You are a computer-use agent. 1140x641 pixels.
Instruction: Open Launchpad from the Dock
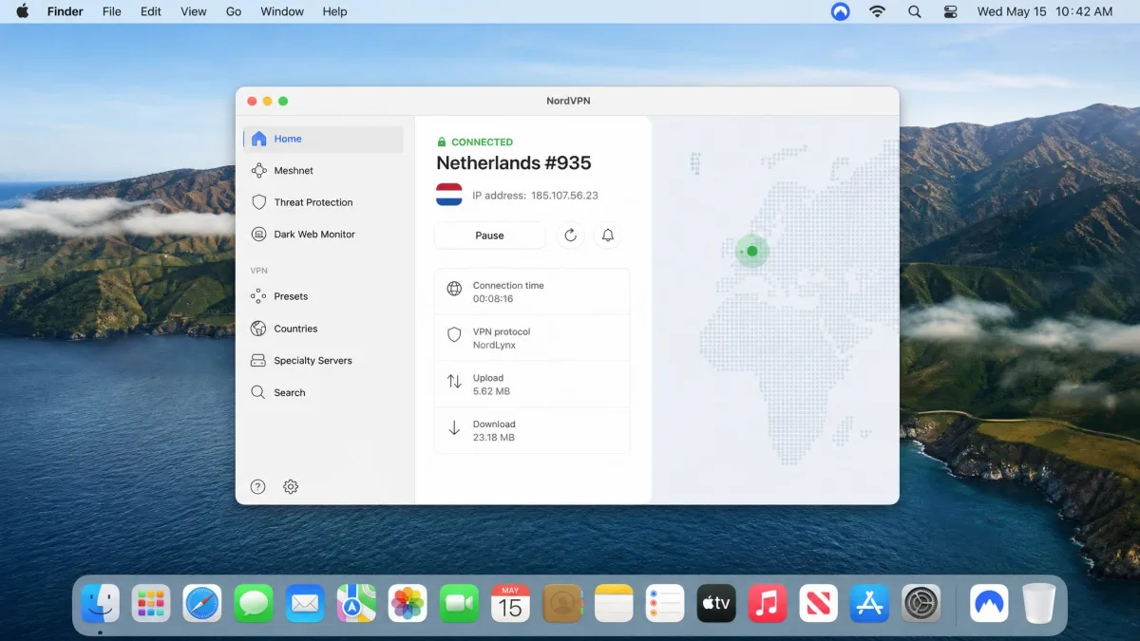[x=151, y=603]
